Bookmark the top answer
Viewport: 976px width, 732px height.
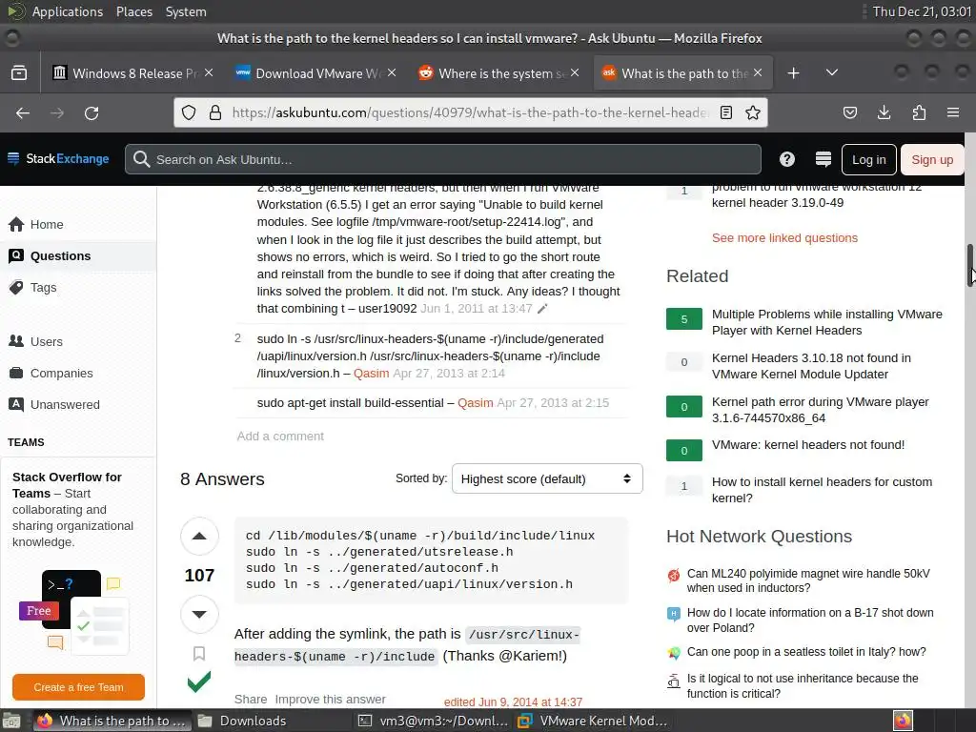tap(199, 654)
